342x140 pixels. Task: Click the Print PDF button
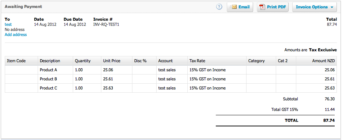(273, 7)
